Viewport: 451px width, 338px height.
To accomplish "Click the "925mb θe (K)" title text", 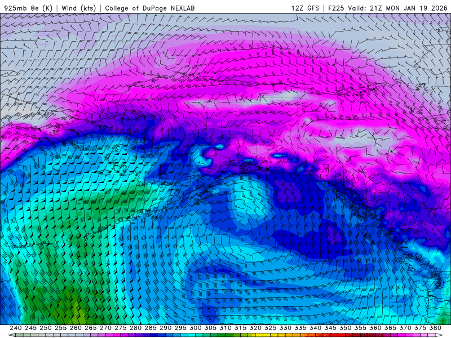I will 29,8.
